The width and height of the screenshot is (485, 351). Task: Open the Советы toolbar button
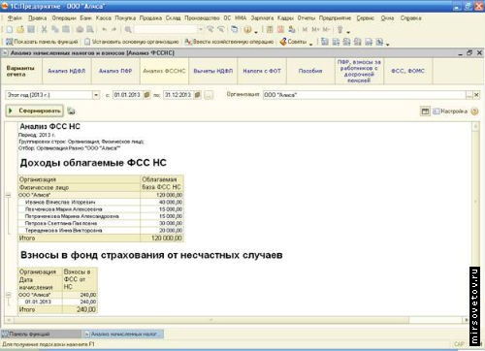(293, 42)
